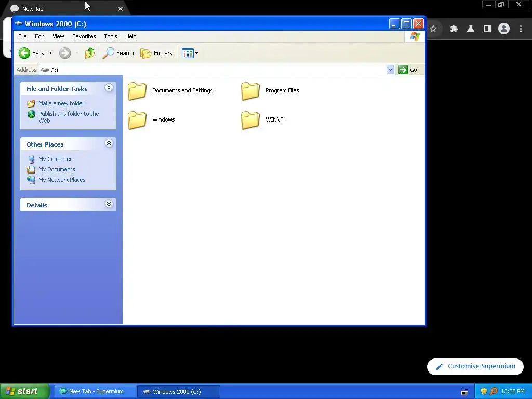Close the Windows 2000 (C:) Explorer window
This screenshot has height=399, width=532.
coord(418,24)
